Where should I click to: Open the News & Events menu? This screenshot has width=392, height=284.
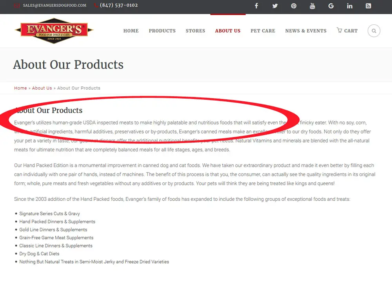pos(306,31)
